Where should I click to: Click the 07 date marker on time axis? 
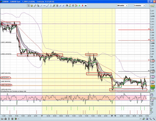(42, 116)
